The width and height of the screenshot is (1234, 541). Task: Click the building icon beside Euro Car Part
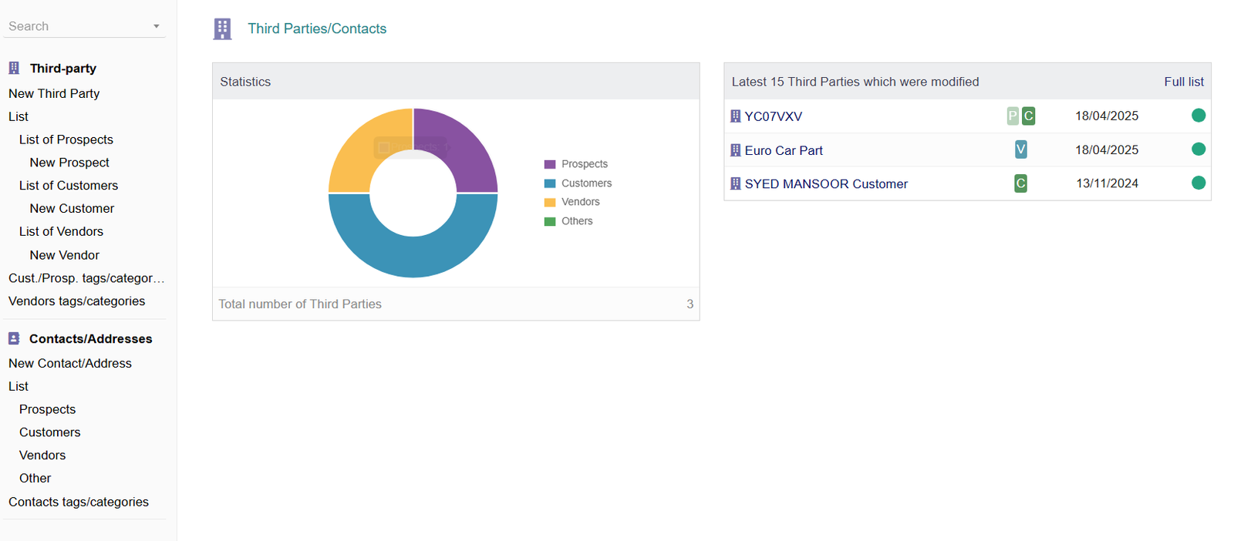(735, 150)
